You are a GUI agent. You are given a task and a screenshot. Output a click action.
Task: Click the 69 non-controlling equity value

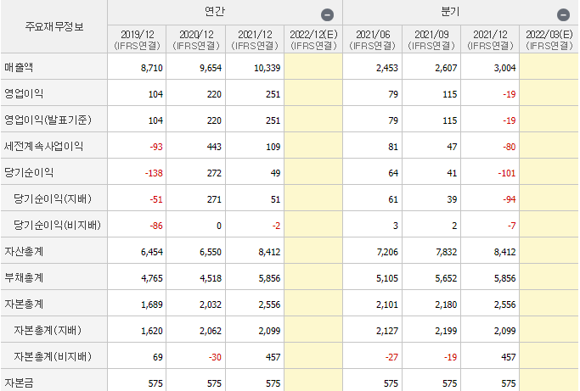158,357
